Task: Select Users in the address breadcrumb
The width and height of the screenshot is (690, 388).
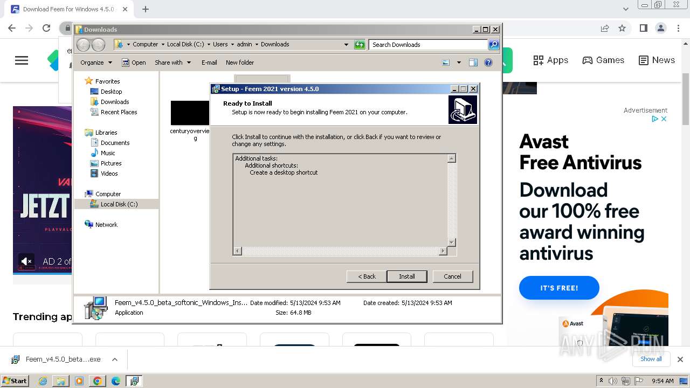Action: point(220,44)
